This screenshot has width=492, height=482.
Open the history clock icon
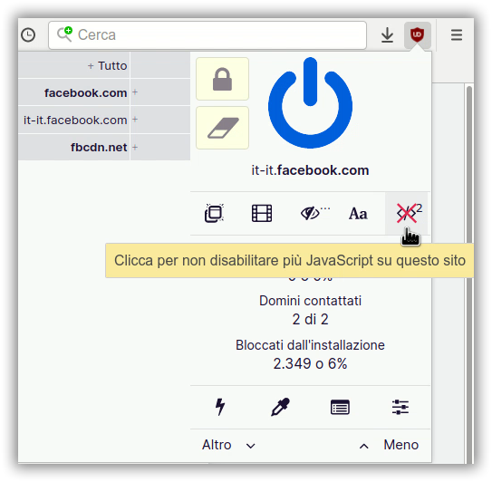28,34
